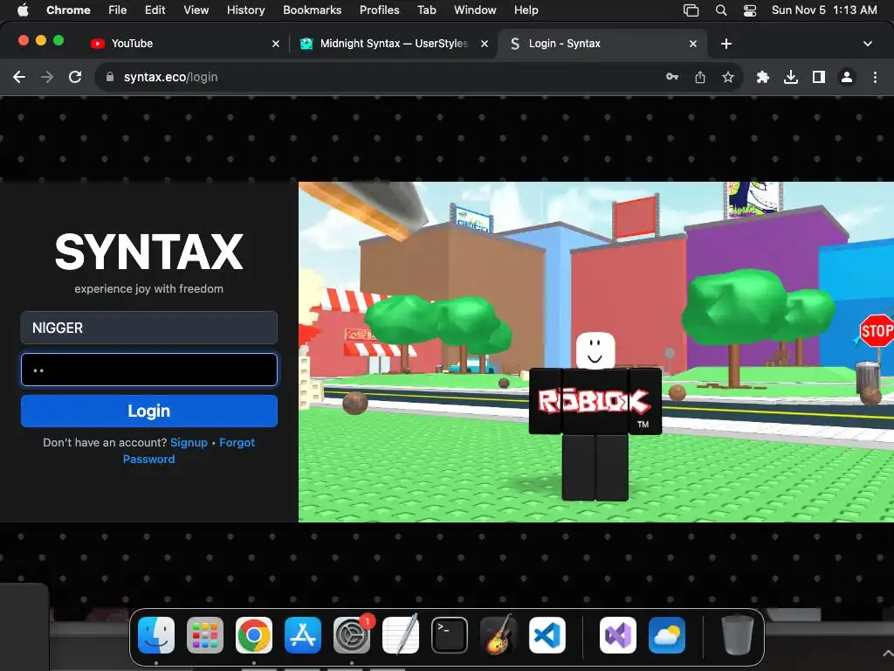Follow the Signup link
This screenshot has height=671, width=894.
click(x=189, y=443)
